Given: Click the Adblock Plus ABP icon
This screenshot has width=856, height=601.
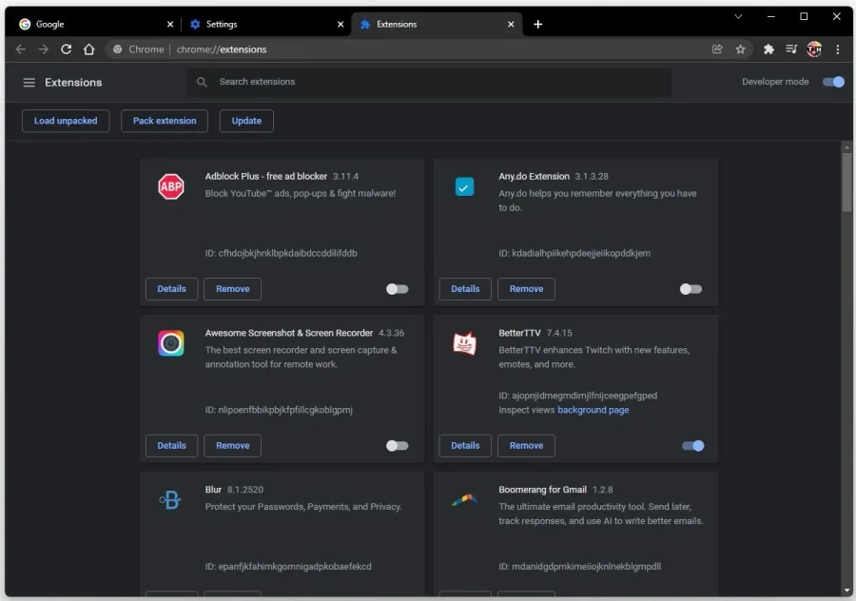Looking at the screenshot, I should (171, 186).
